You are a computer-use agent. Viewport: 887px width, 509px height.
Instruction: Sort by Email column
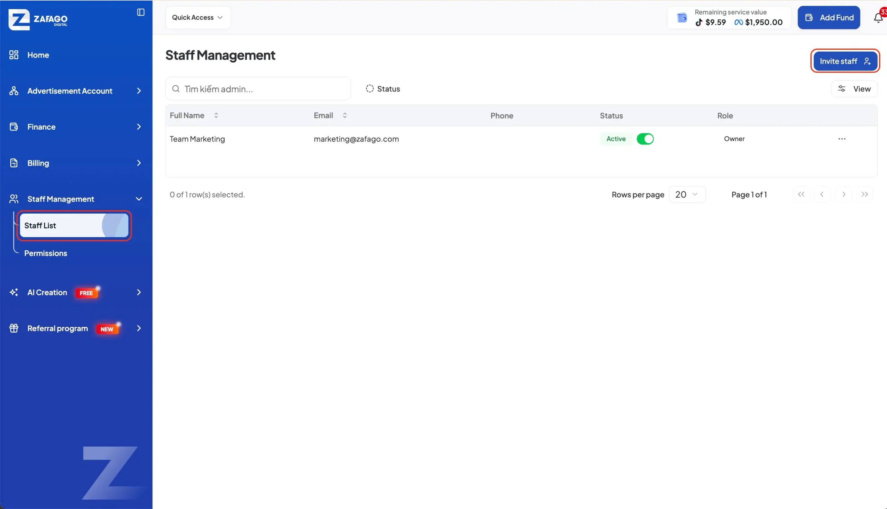(x=330, y=115)
